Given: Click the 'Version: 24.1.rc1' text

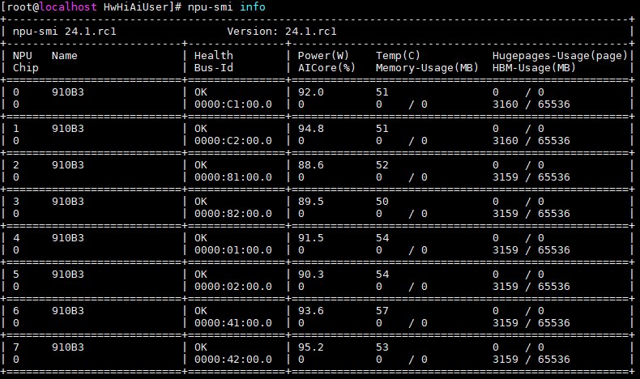Looking at the screenshot, I should pyautogui.click(x=282, y=32).
